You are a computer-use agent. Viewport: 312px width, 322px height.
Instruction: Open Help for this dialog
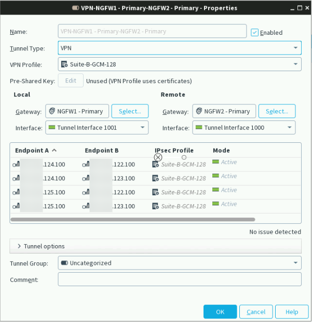coord(292,312)
